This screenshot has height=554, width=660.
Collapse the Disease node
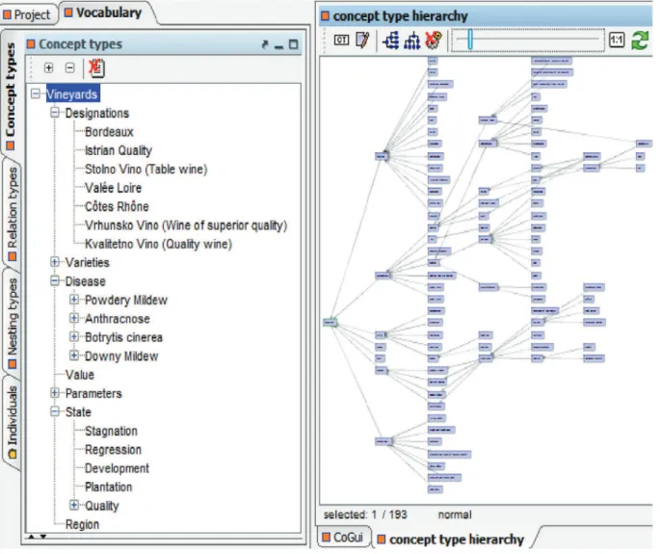(x=55, y=280)
